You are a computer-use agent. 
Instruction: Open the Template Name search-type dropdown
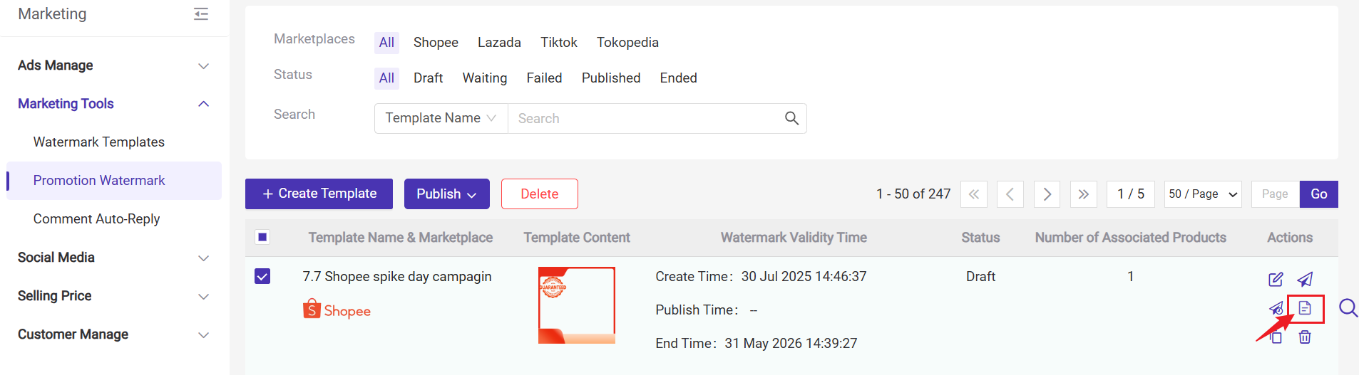click(441, 118)
